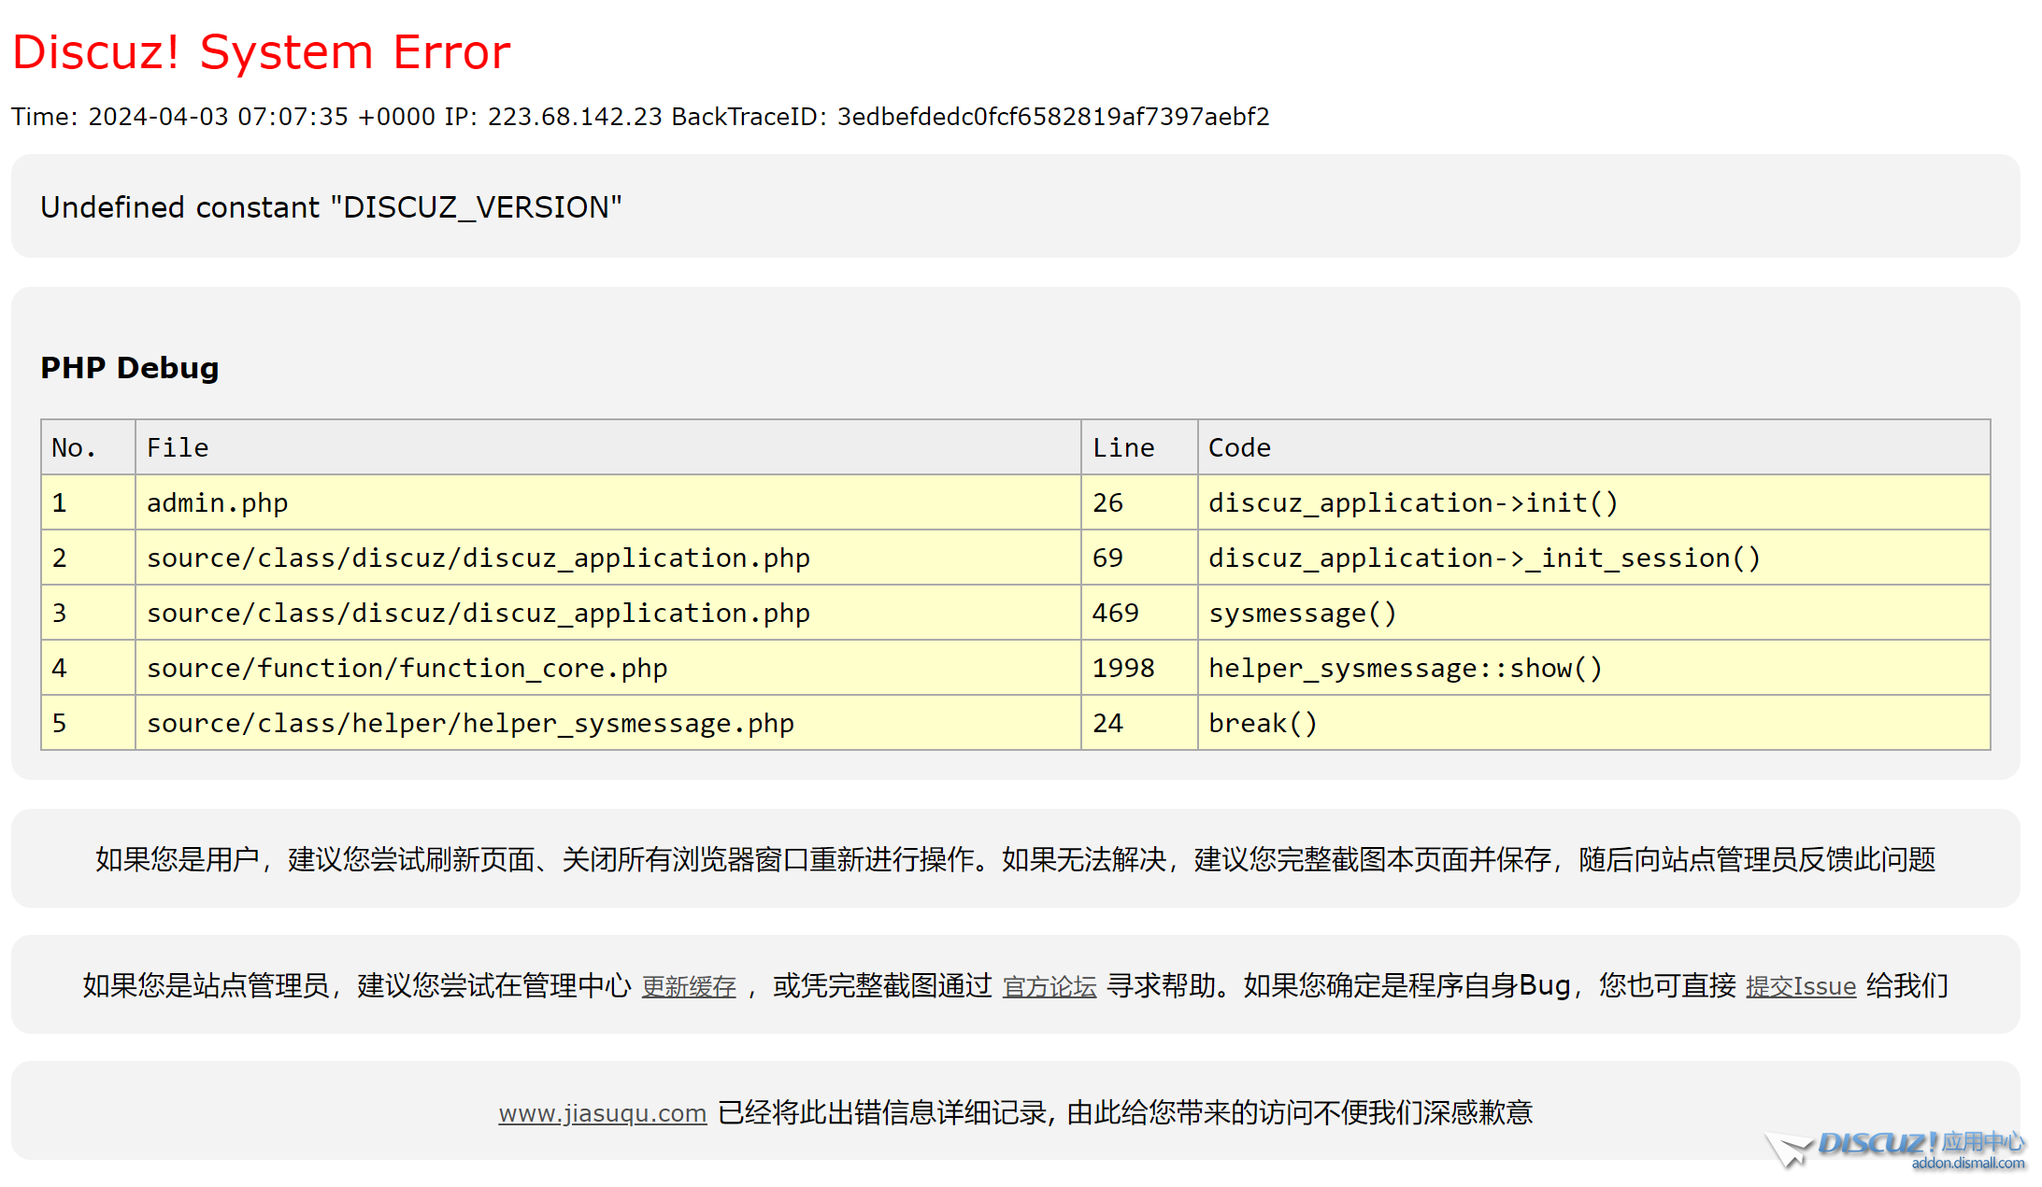
Task: Click the Discuz! System Error heading
Action: [x=261, y=52]
